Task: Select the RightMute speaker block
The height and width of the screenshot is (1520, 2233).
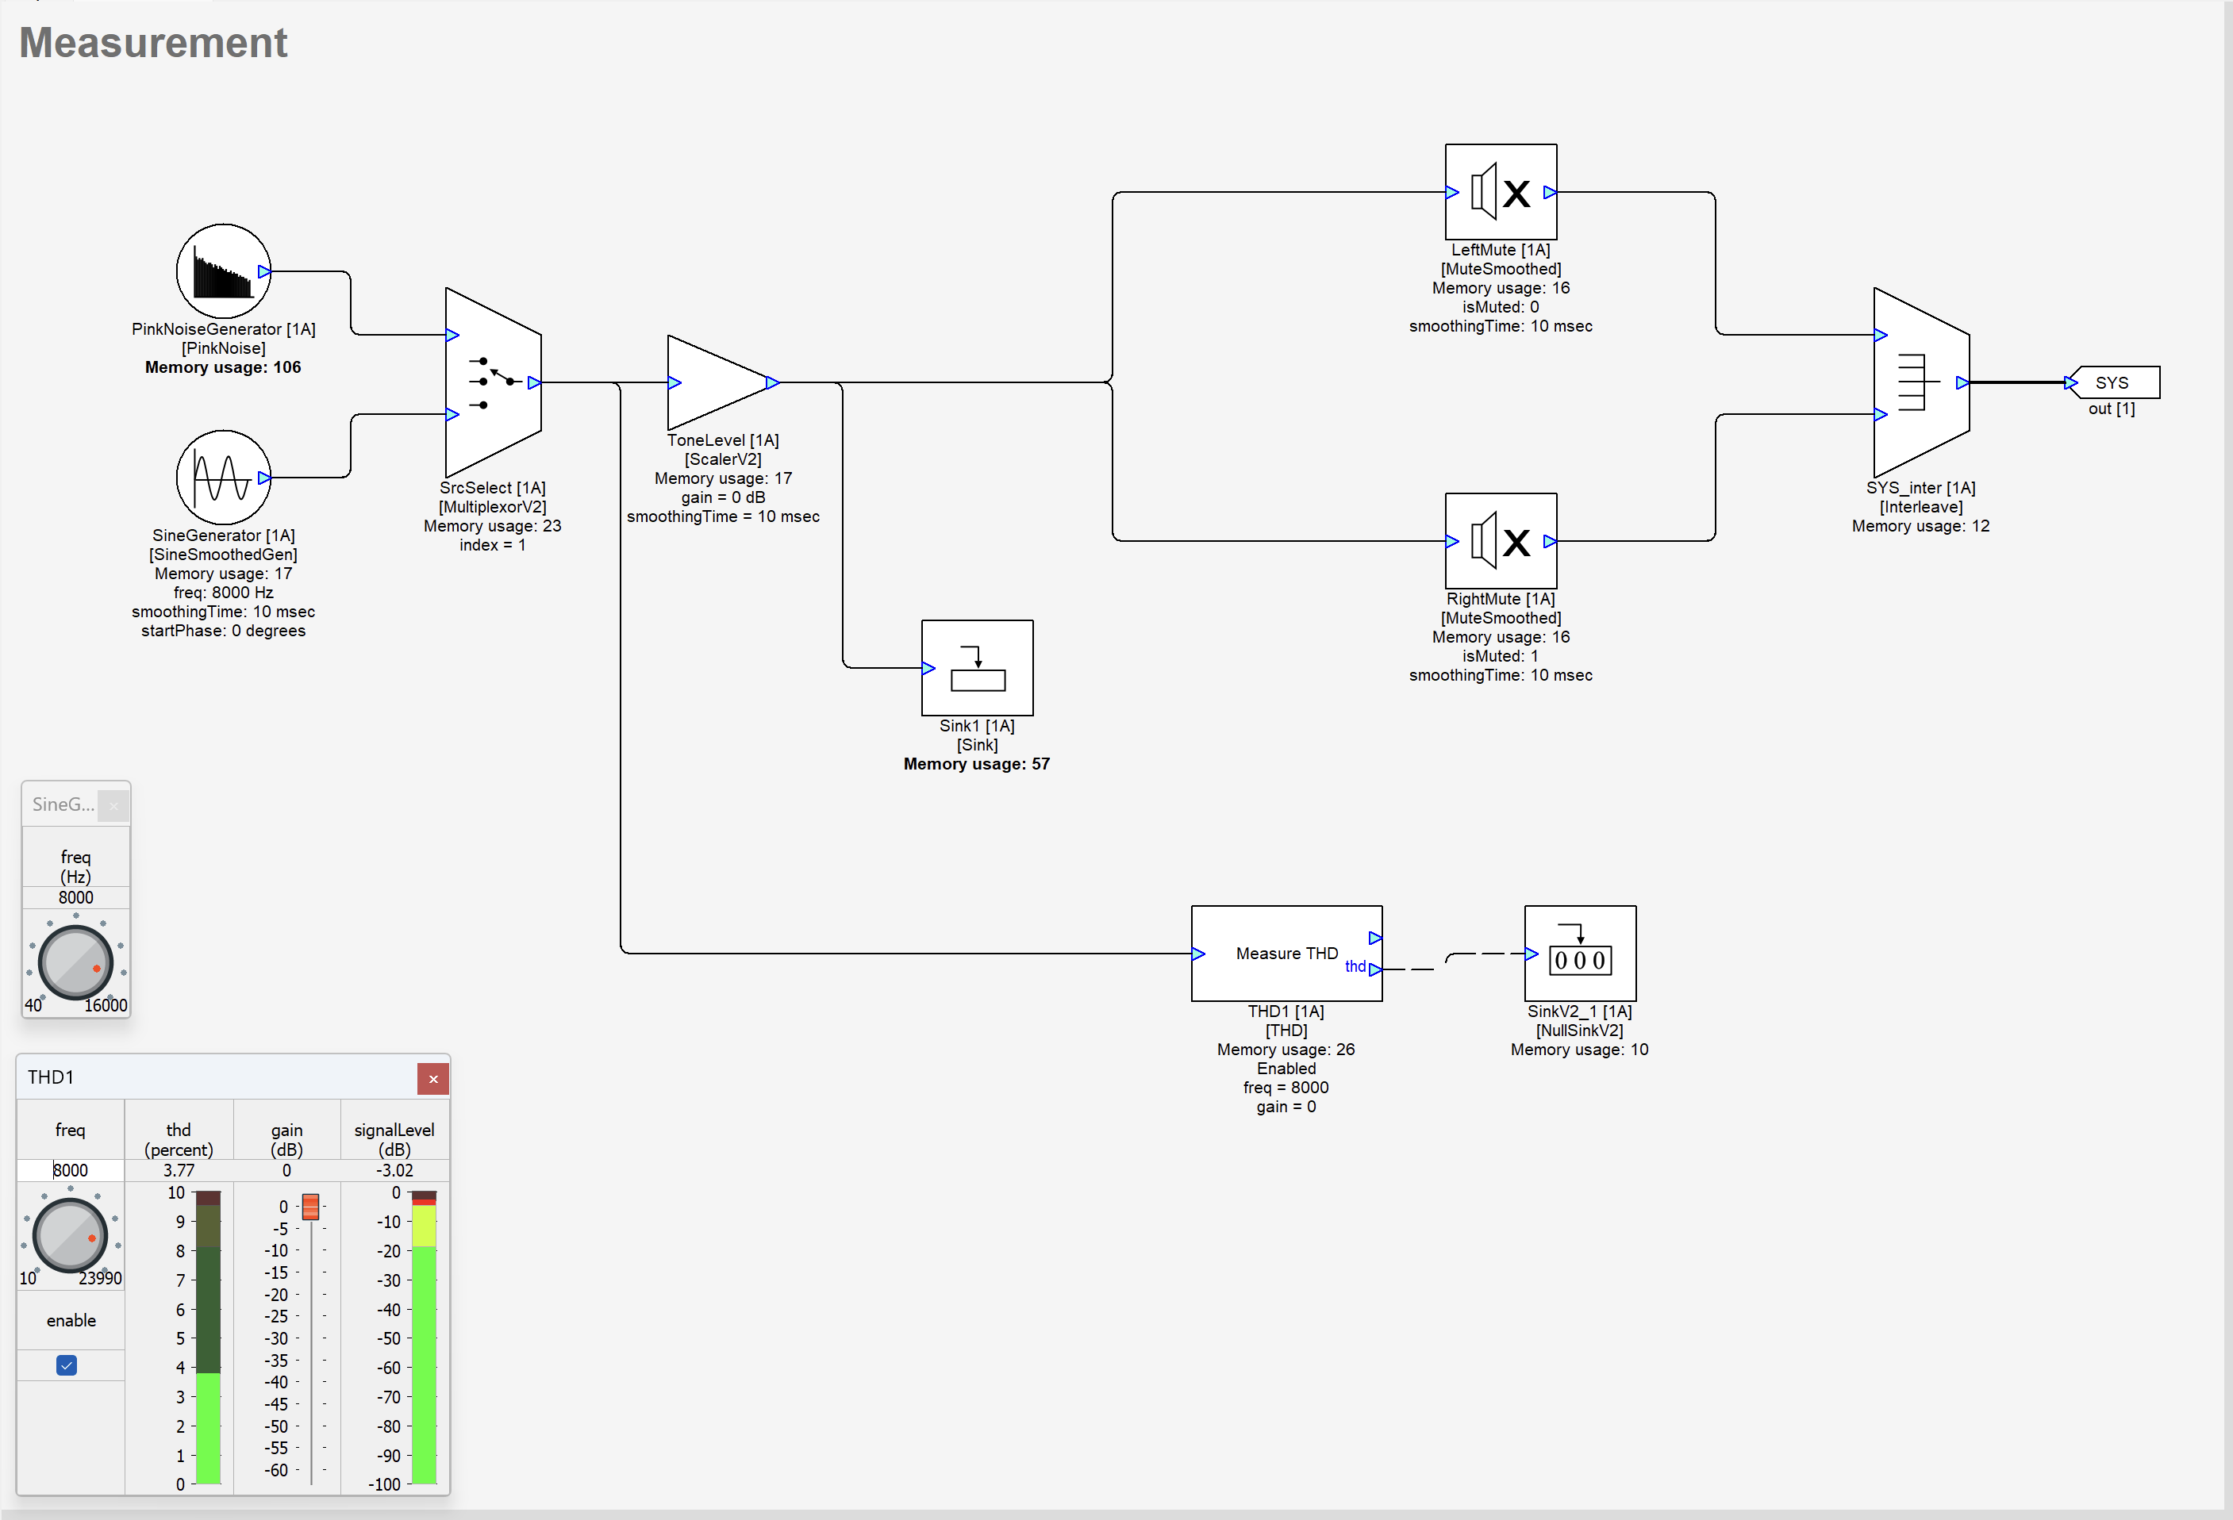Action: click(x=1500, y=541)
